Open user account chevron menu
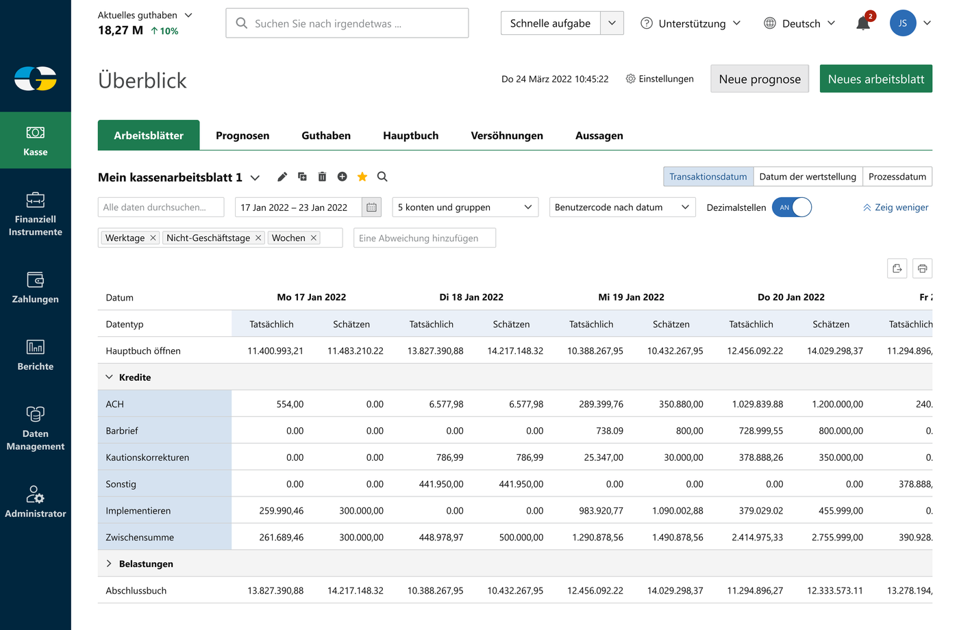Image resolution: width=959 pixels, height=630 pixels. [x=927, y=23]
